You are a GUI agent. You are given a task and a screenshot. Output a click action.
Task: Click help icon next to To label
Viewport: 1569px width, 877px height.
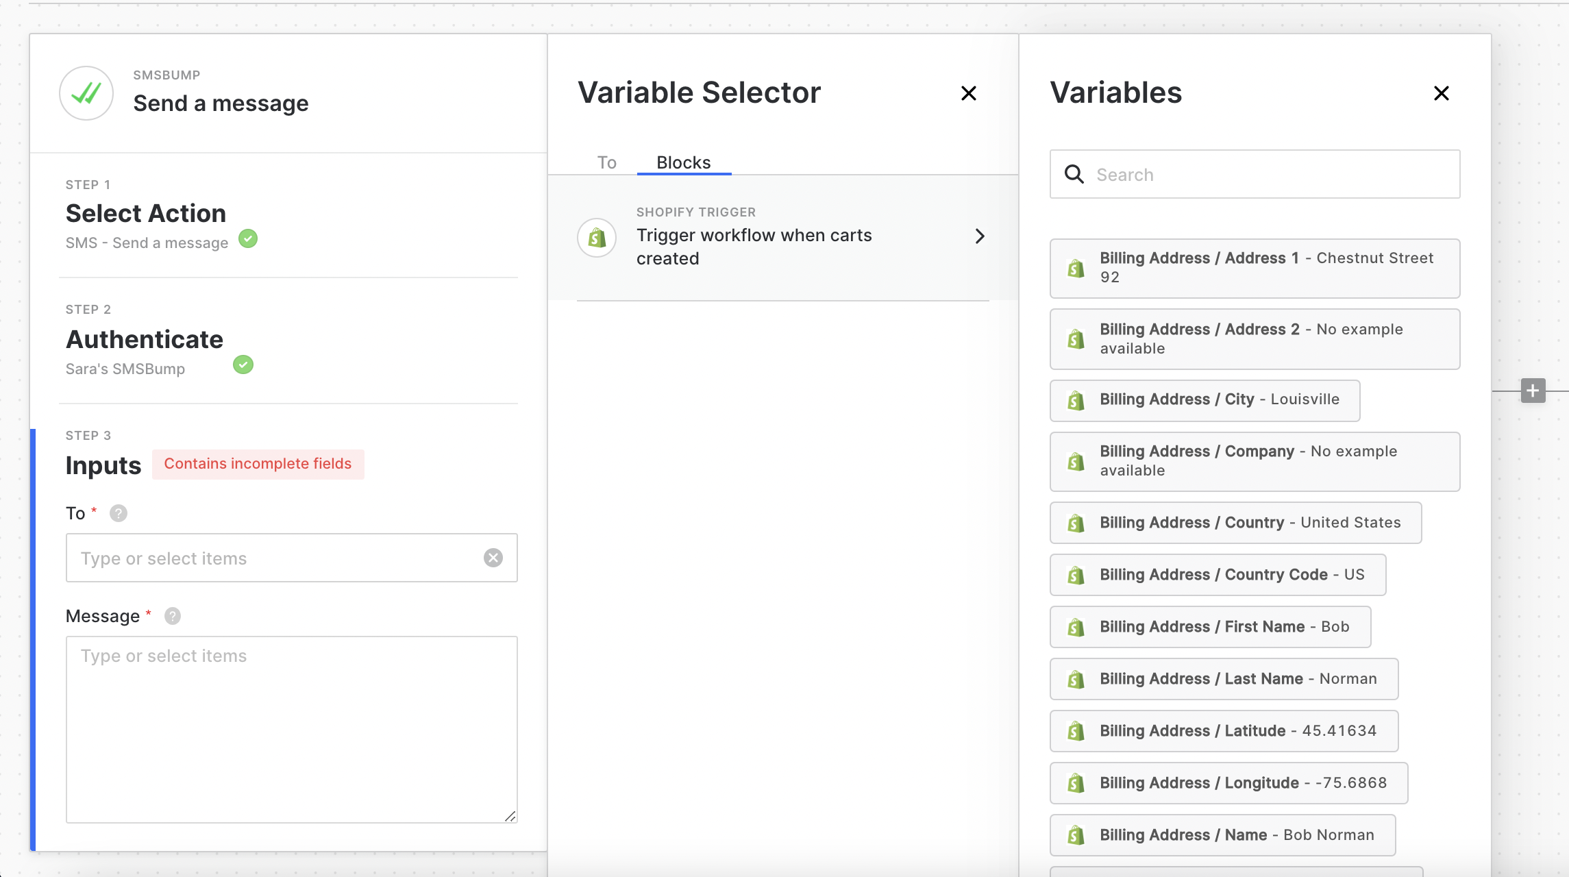click(119, 513)
